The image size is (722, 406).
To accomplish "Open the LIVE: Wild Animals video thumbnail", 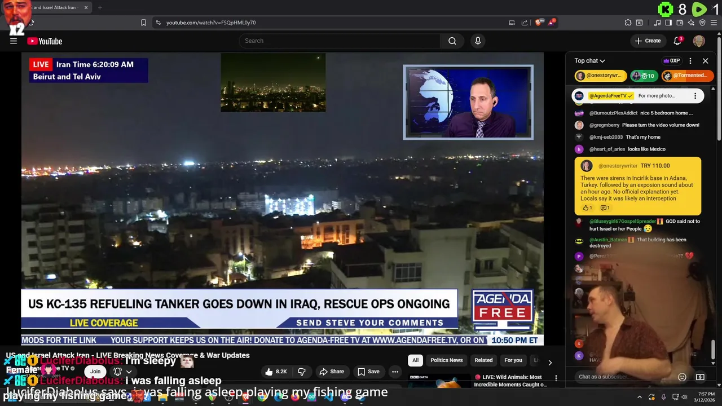I will point(439,381).
